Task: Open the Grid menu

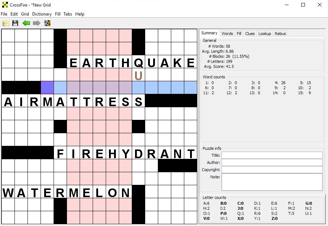Action: 25,14
